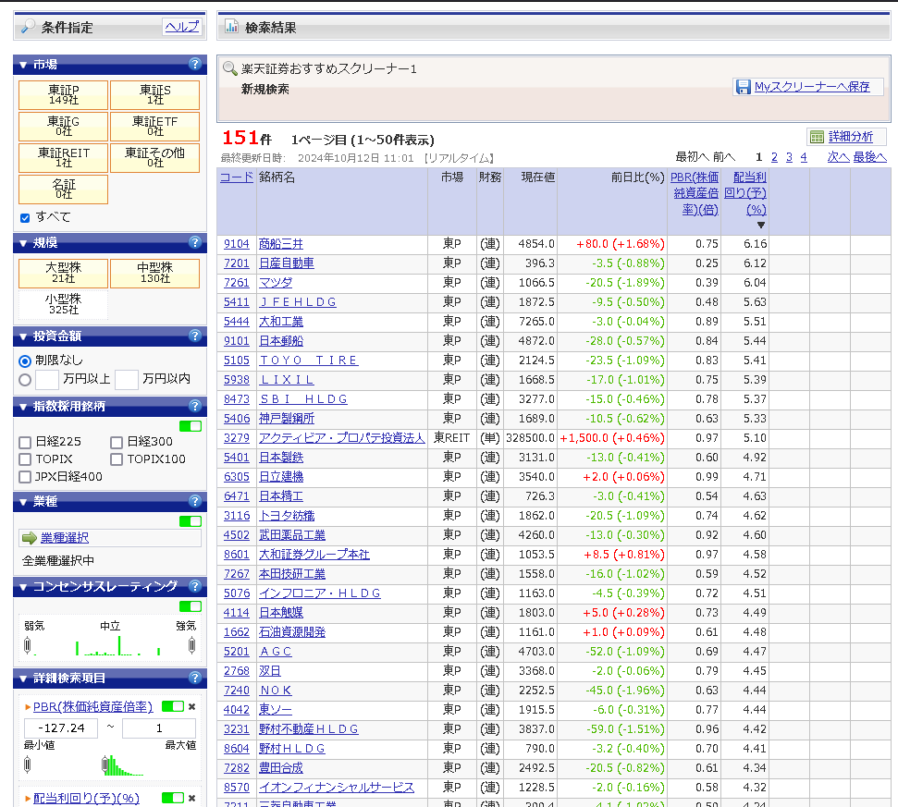This screenshot has width=898, height=807.
Task: Go to results page 2
Action: [774, 157]
